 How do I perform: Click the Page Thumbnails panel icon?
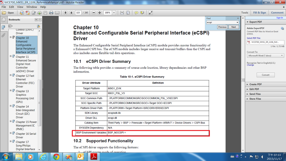(3, 20)
